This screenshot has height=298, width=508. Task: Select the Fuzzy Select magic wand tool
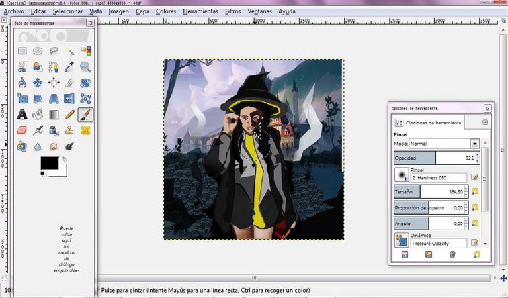pos(69,51)
